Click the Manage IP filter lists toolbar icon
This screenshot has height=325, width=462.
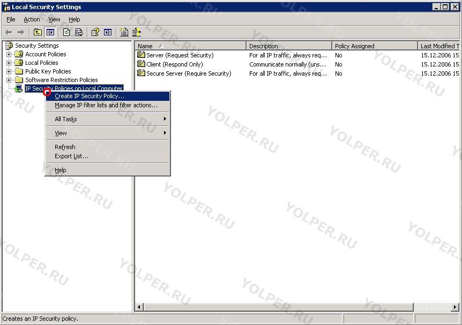[135, 32]
